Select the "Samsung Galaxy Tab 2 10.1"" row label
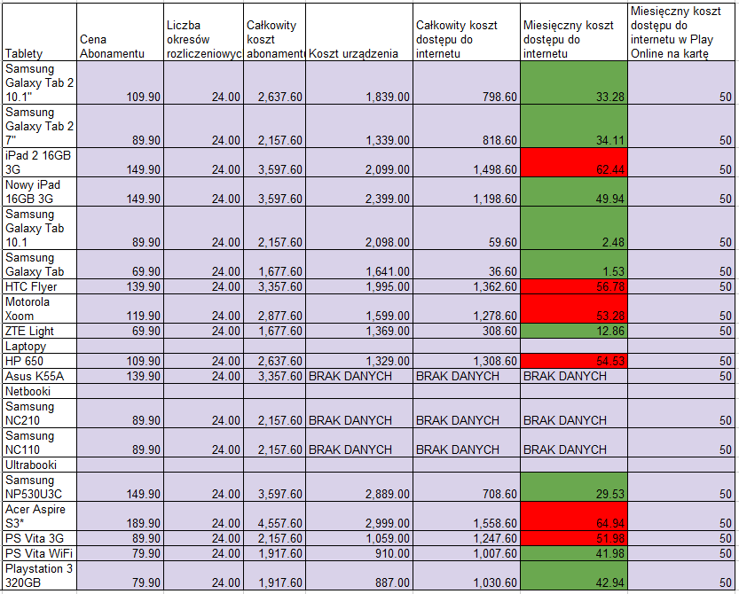This screenshot has width=739, height=594. tap(40, 82)
